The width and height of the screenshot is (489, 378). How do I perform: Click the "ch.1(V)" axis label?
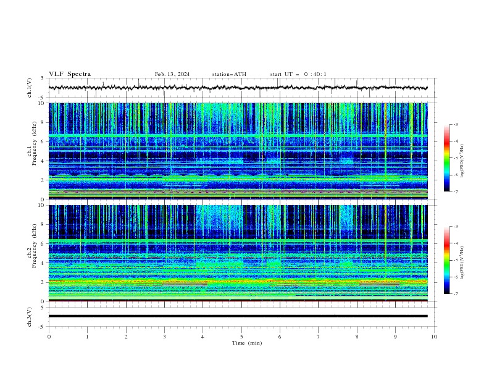click(x=30, y=88)
